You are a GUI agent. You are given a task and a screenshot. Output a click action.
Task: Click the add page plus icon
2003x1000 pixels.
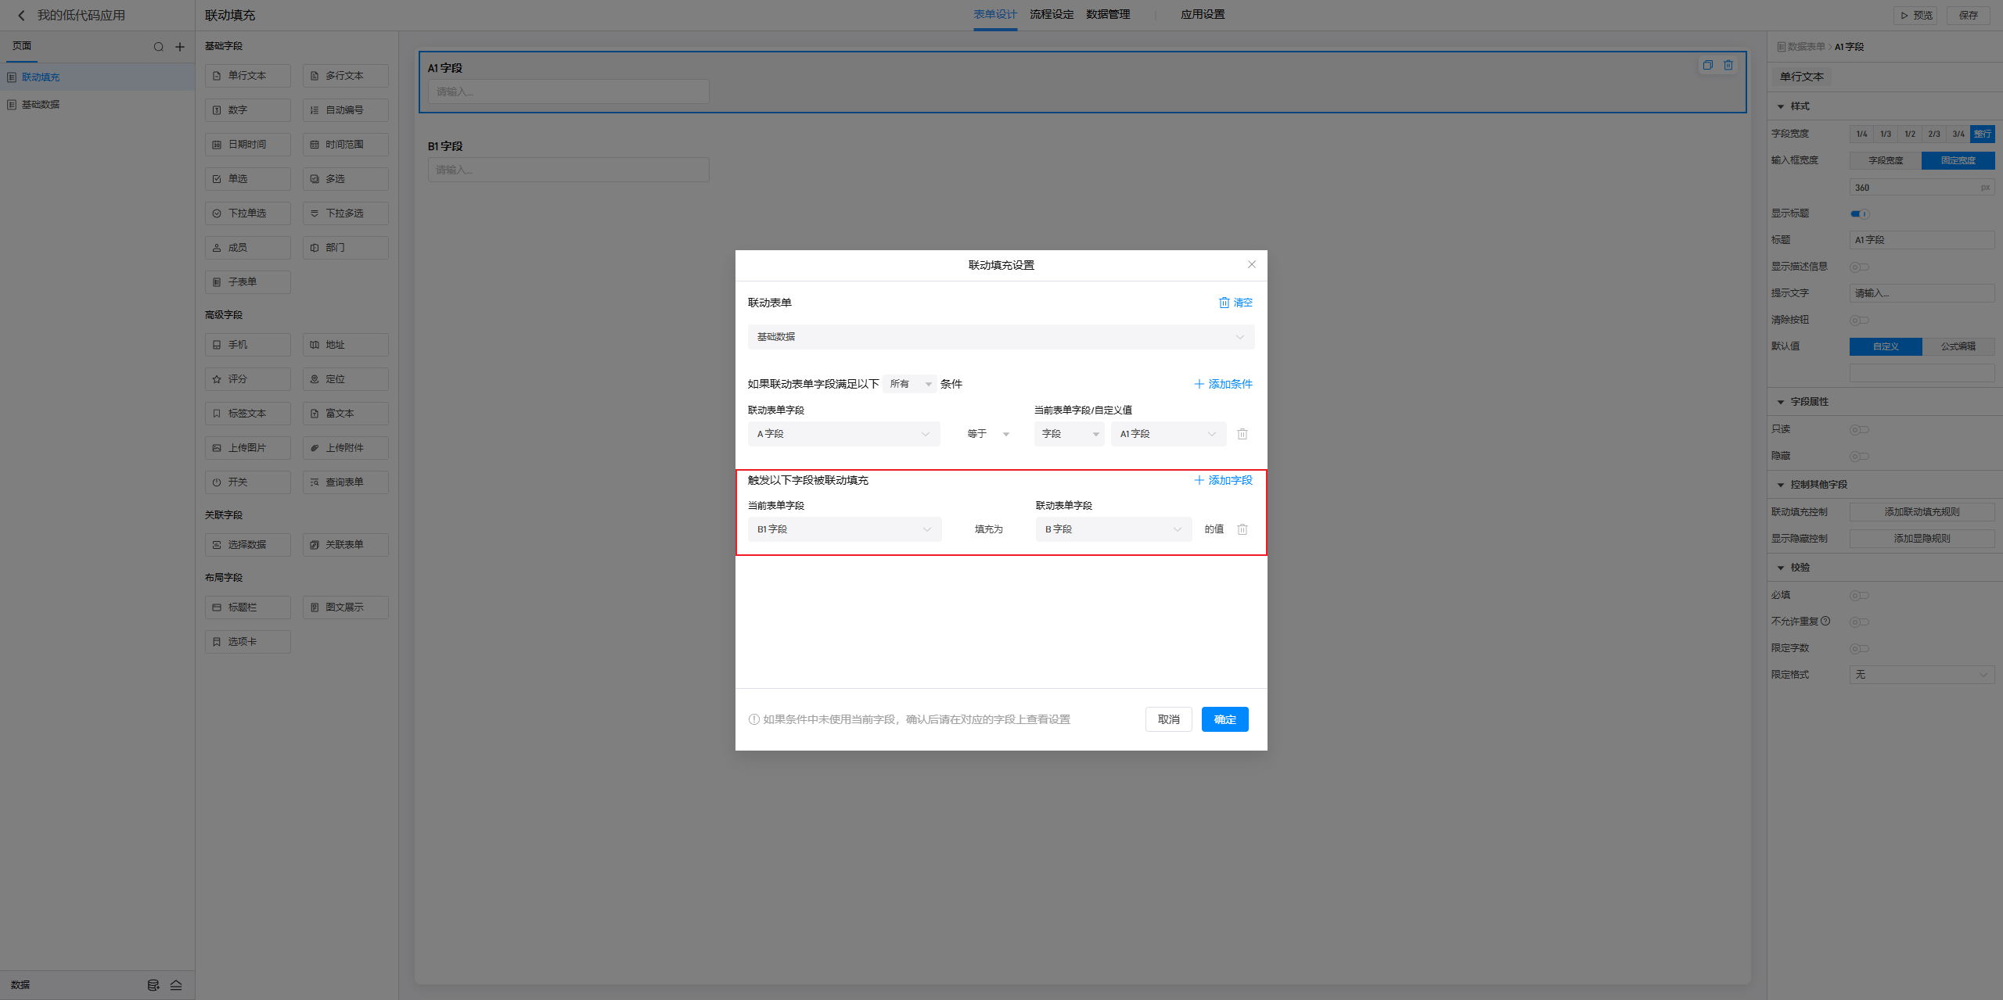(180, 47)
